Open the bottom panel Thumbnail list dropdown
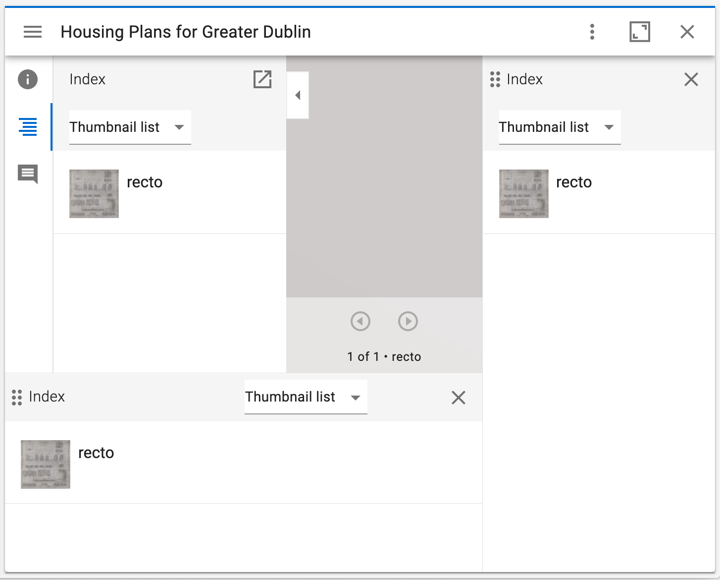The height and width of the screenshot is (580, 720). (x=305, y=397)
